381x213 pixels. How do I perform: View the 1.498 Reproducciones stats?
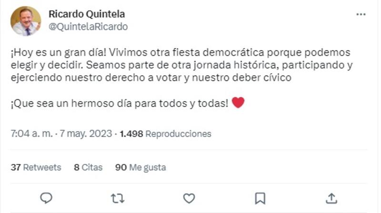(x=165, y=134)
